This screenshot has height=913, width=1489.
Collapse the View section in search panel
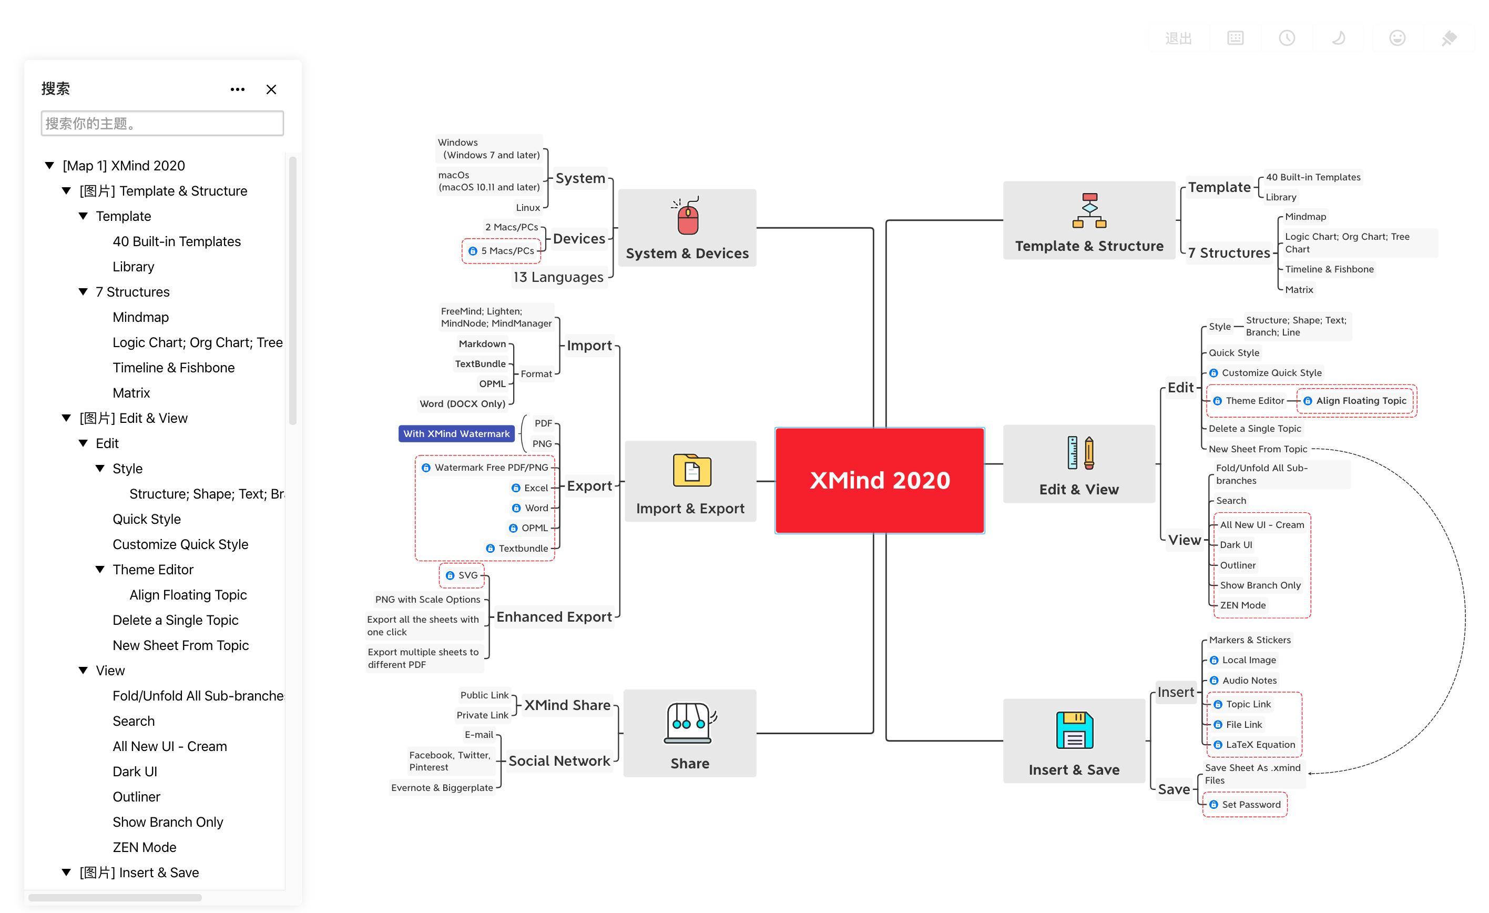pyautogui.click(x=83, y=670)
